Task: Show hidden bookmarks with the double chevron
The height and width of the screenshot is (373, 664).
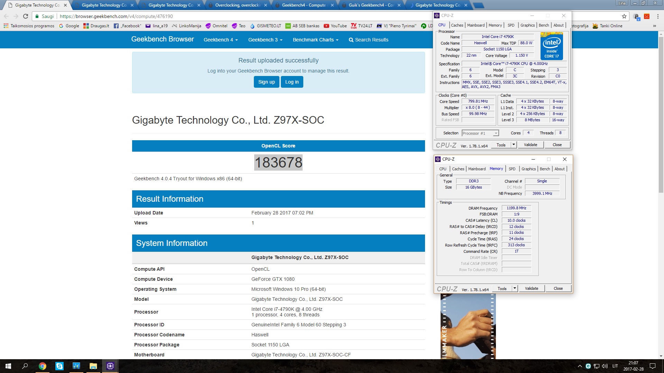Action: (x=654, y=26)
